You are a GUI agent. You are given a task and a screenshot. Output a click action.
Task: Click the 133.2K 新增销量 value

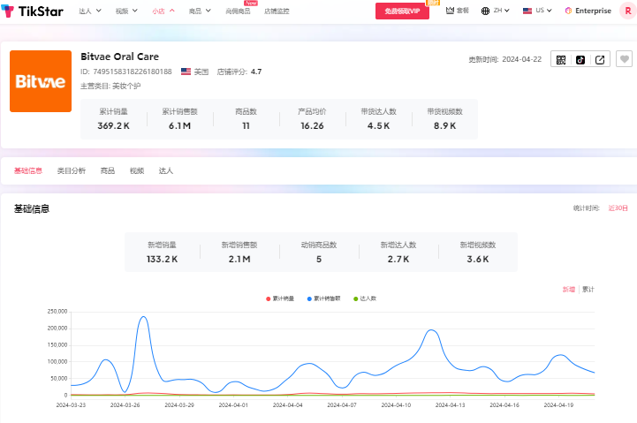coord(162,259)
